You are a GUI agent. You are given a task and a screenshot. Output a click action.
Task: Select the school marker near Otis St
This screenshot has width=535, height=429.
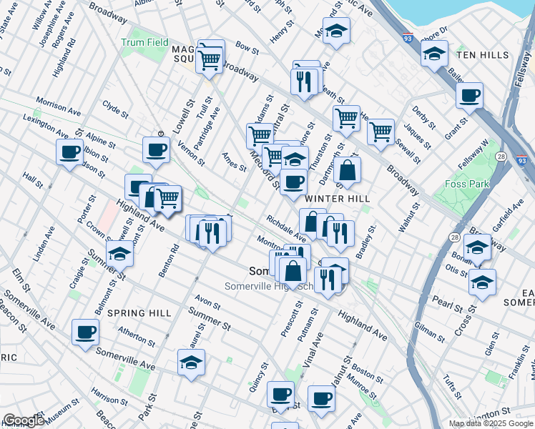[x=477, y=247]
